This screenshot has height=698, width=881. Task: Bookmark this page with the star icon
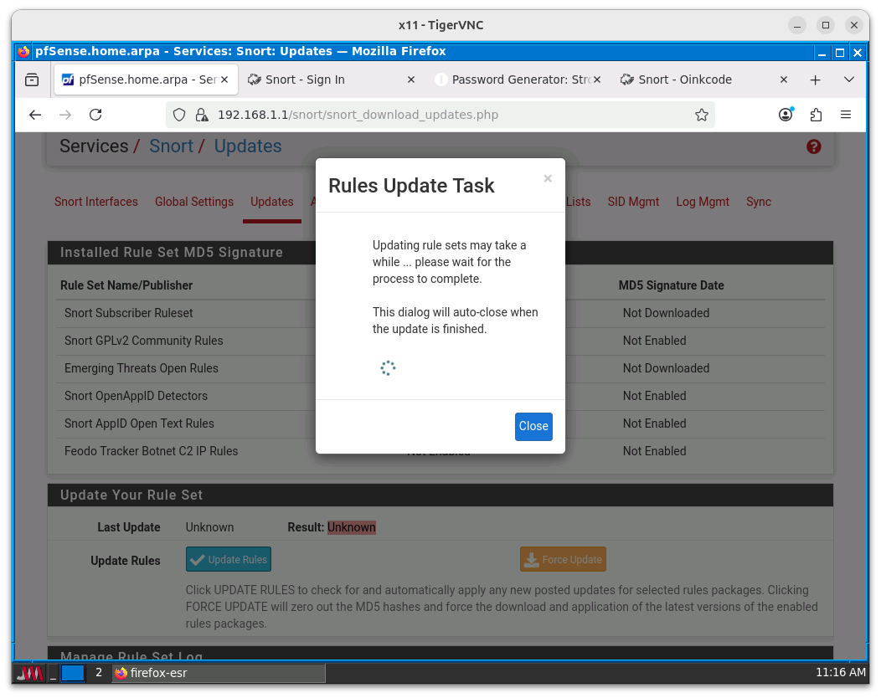pos(701,115)
